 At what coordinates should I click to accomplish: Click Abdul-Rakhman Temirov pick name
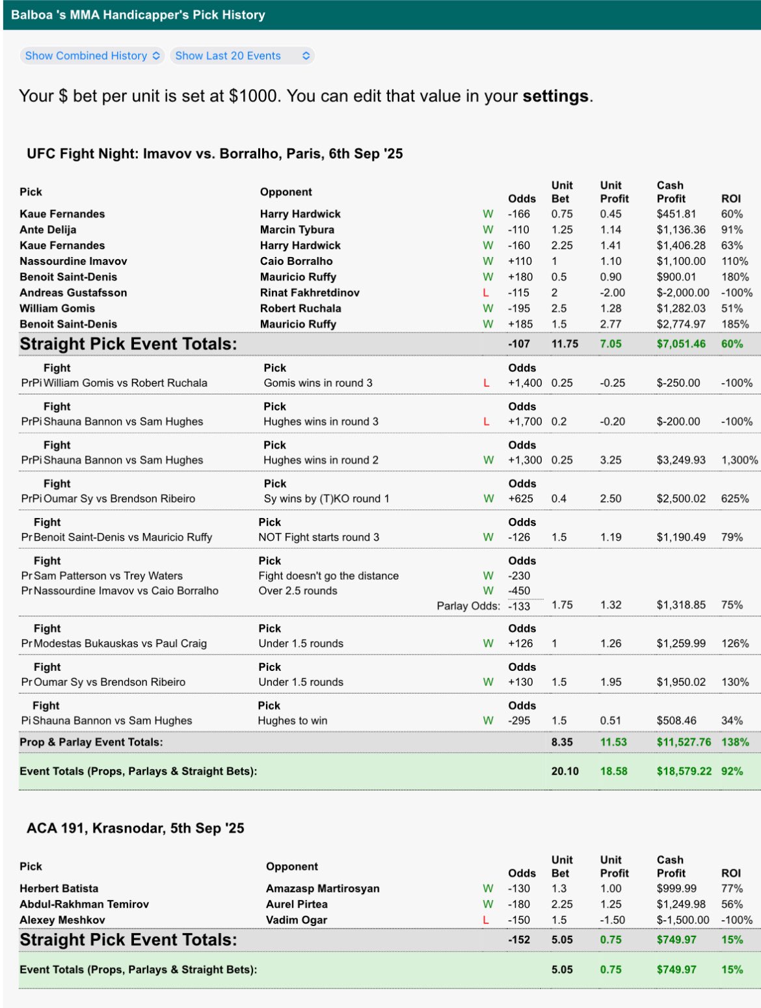pyautogui.click(x=84, y=905)
